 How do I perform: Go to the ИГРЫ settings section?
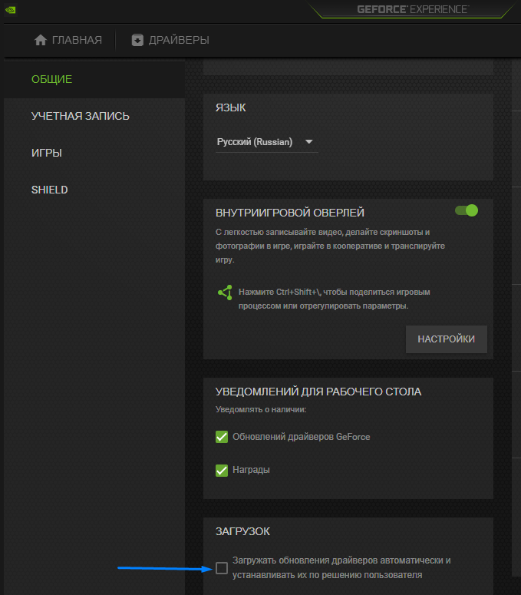pos(46,153)
